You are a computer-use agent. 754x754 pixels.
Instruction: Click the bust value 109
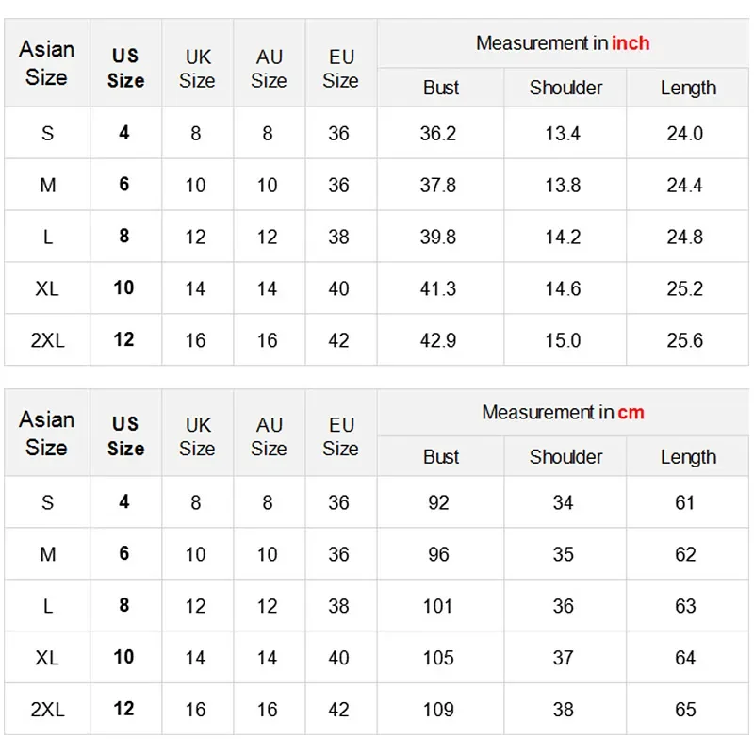[x=438, y=710]
